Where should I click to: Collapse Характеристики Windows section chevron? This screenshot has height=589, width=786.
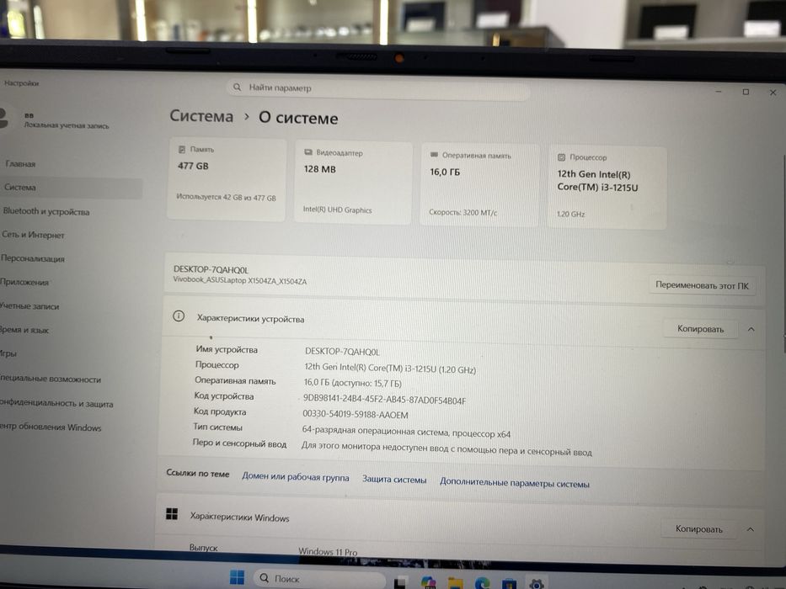click(x=751, y=529)
